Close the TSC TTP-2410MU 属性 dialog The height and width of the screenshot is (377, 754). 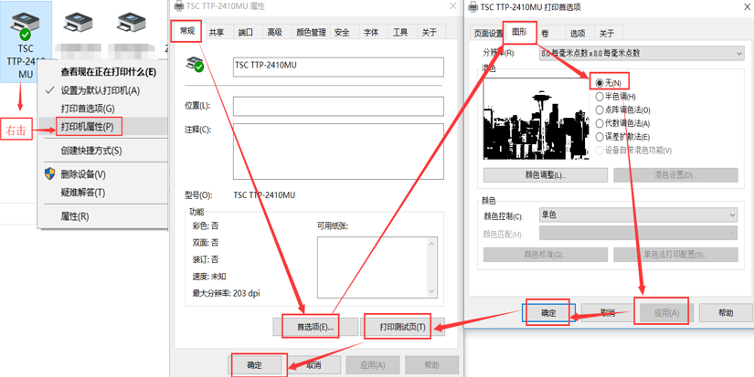point(452,6)
